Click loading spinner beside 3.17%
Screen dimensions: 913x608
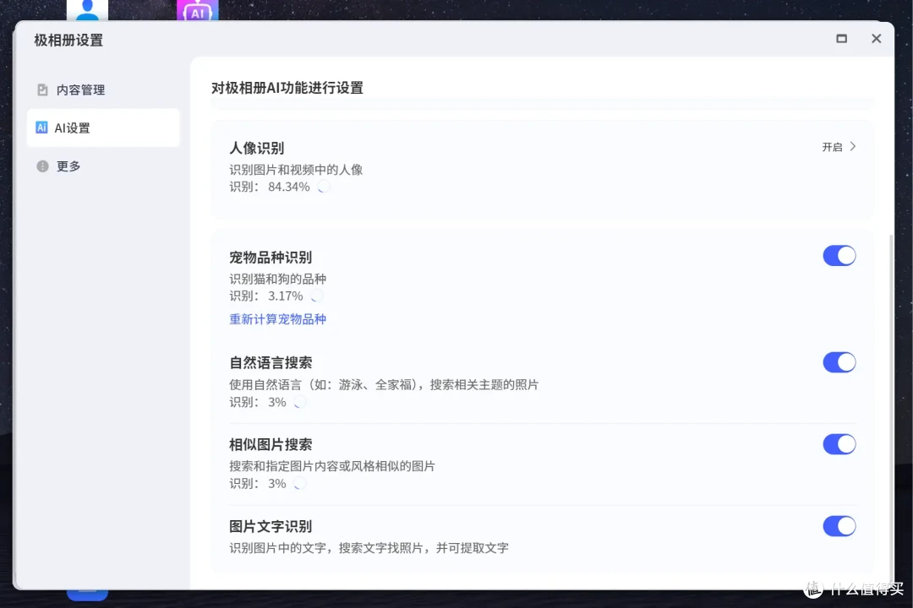click(316, 296)
